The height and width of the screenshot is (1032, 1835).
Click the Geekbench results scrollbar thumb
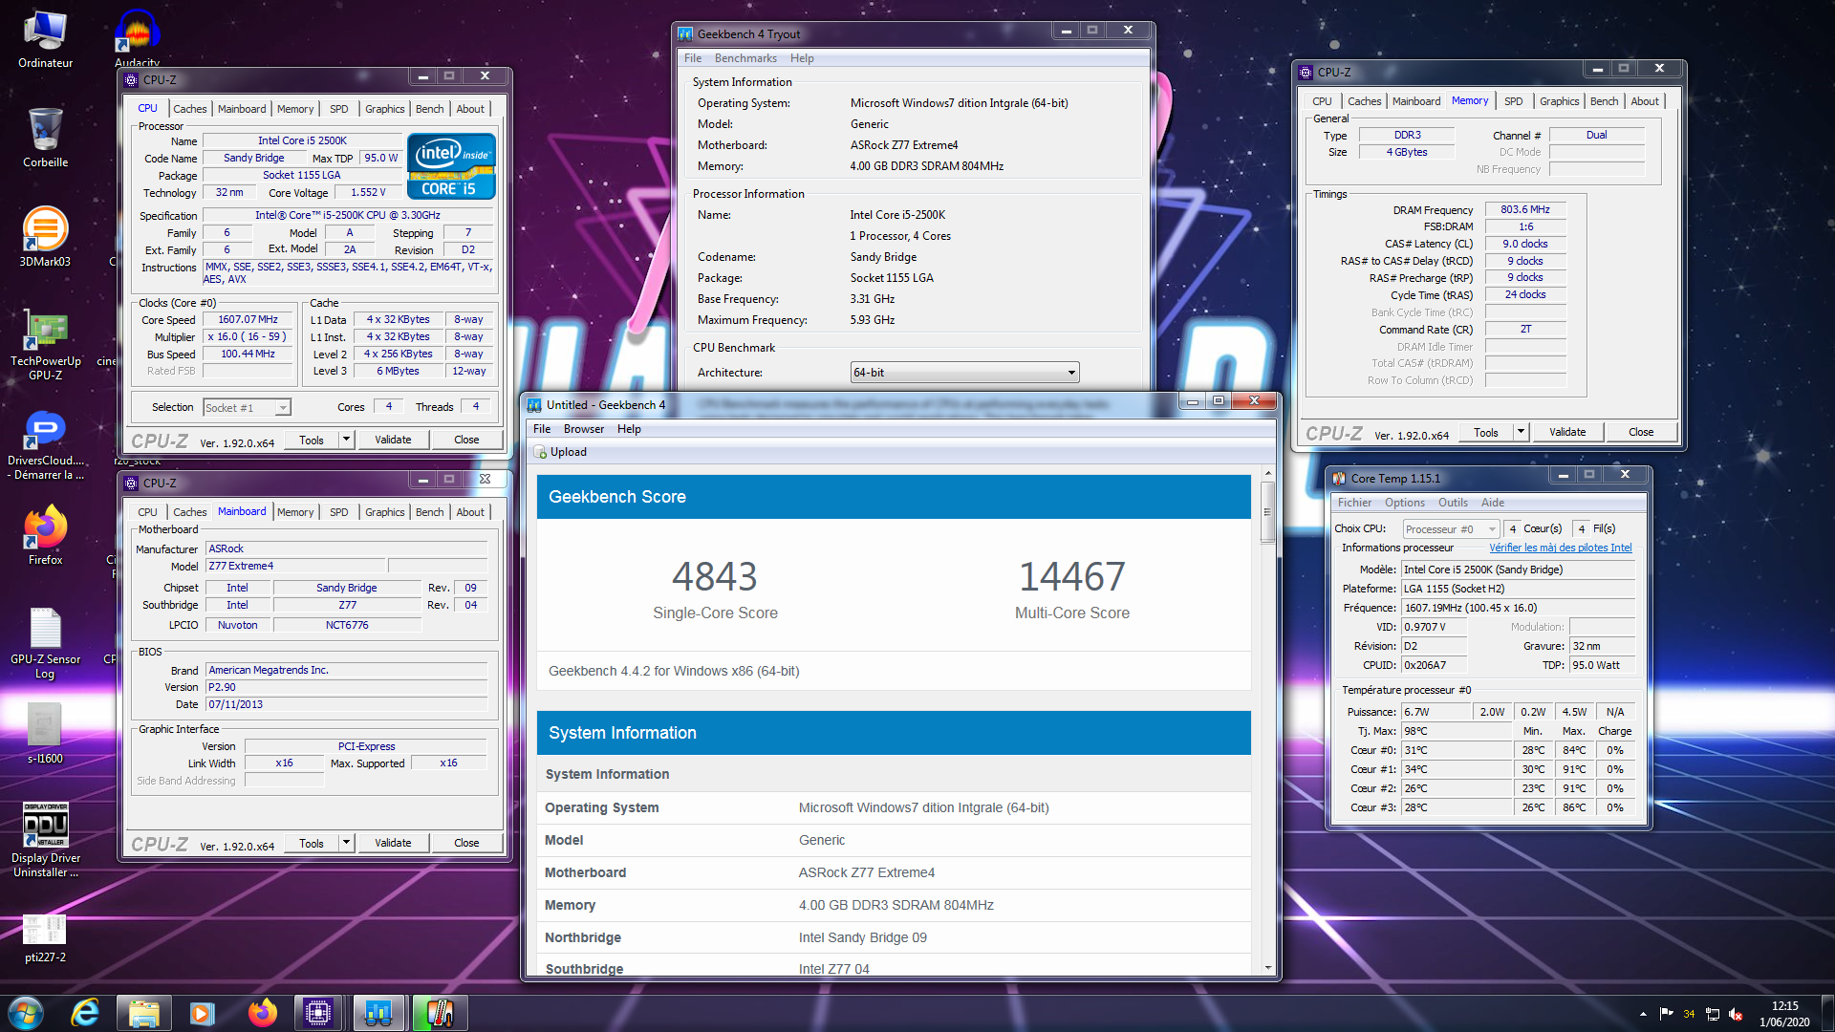tap(1268, 512)
